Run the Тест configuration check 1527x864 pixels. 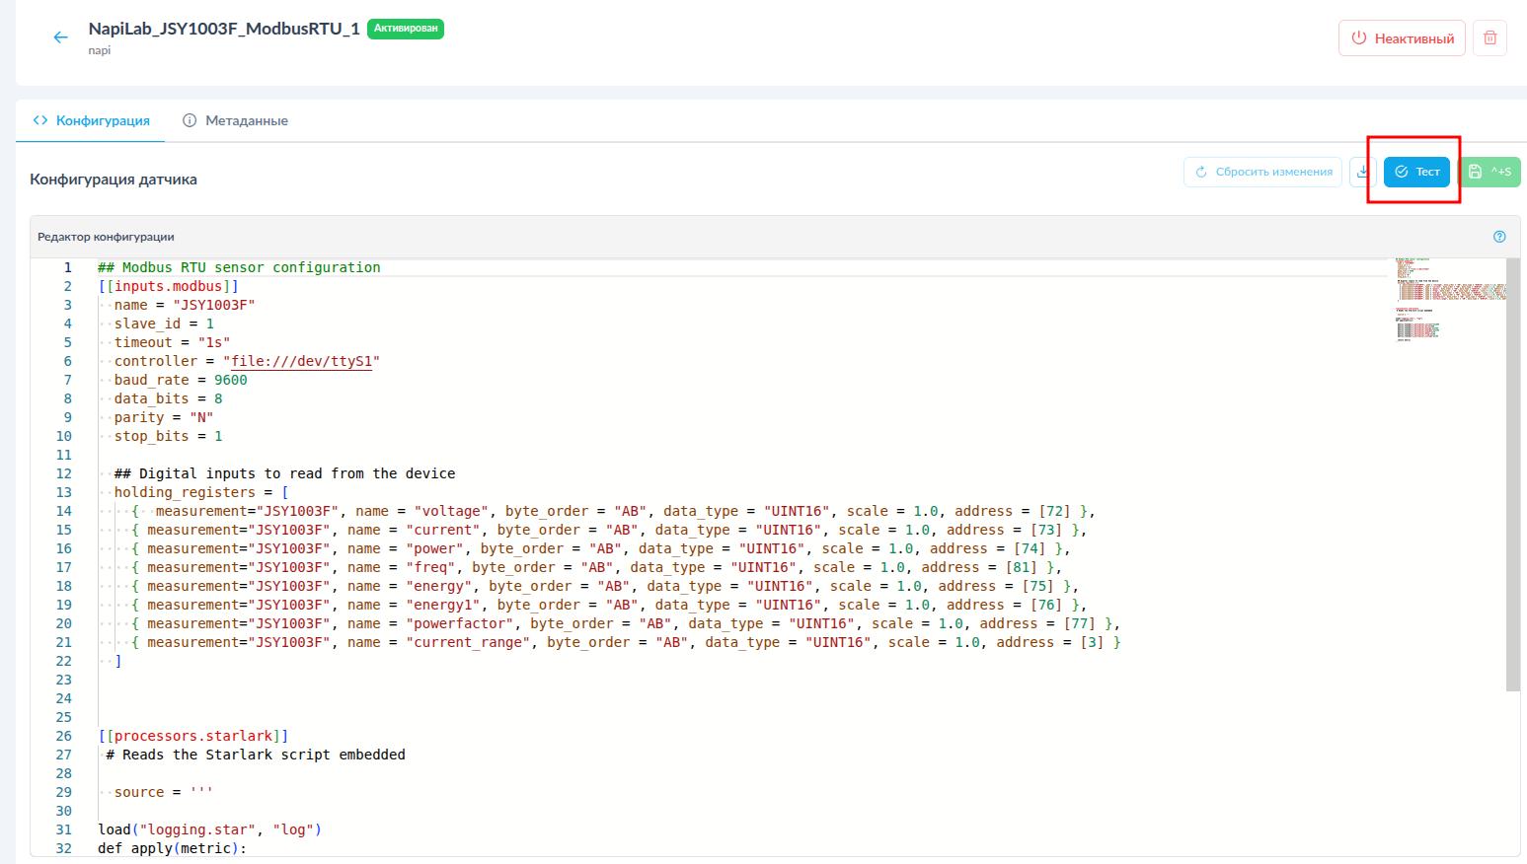(x=1416, y=172)
